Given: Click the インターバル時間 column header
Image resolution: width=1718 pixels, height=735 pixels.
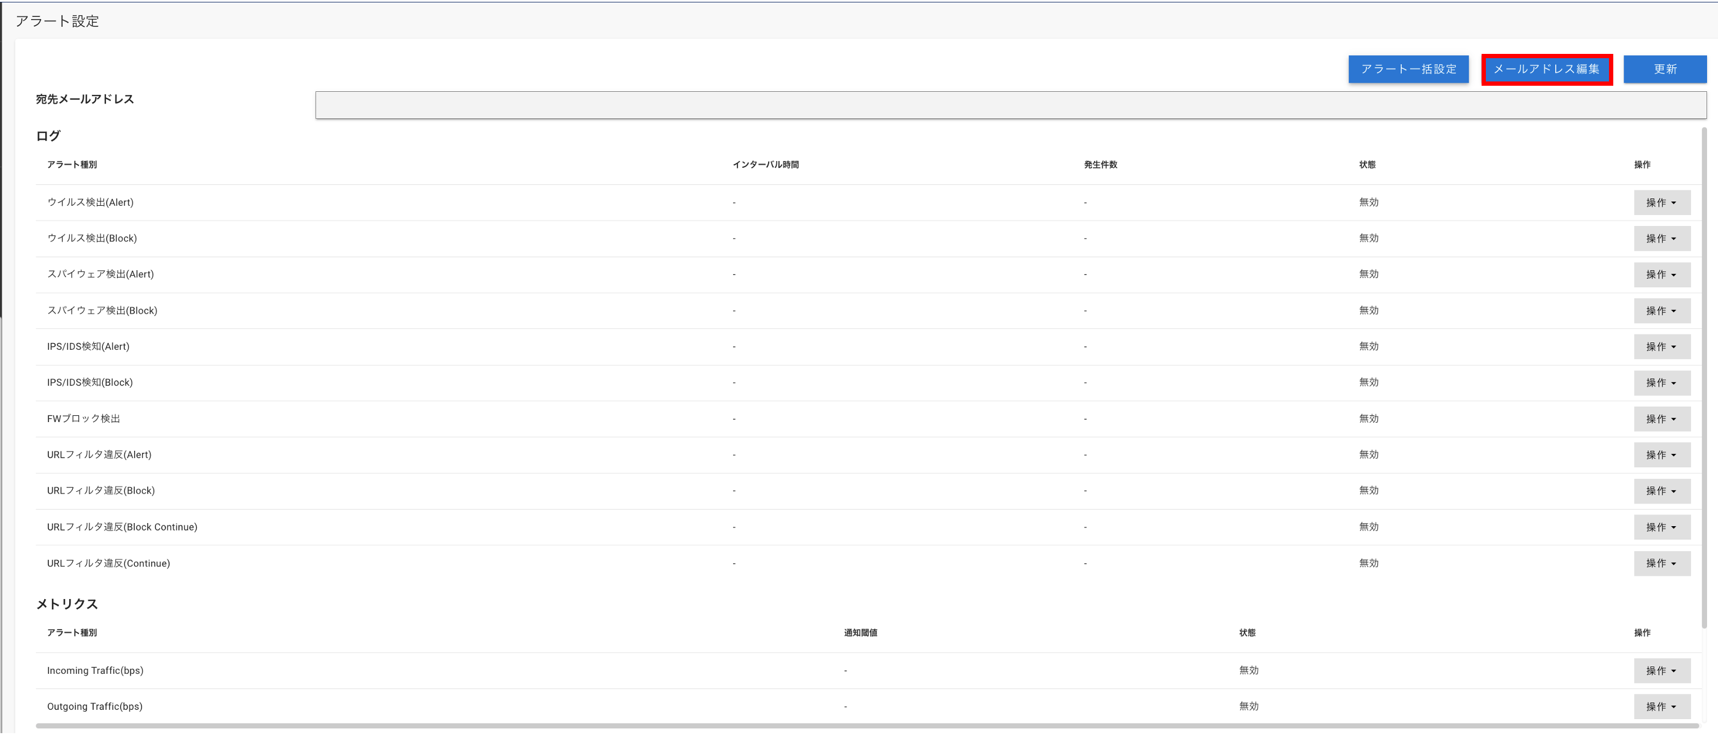Looking at the screenshot, I should point(766,165).
